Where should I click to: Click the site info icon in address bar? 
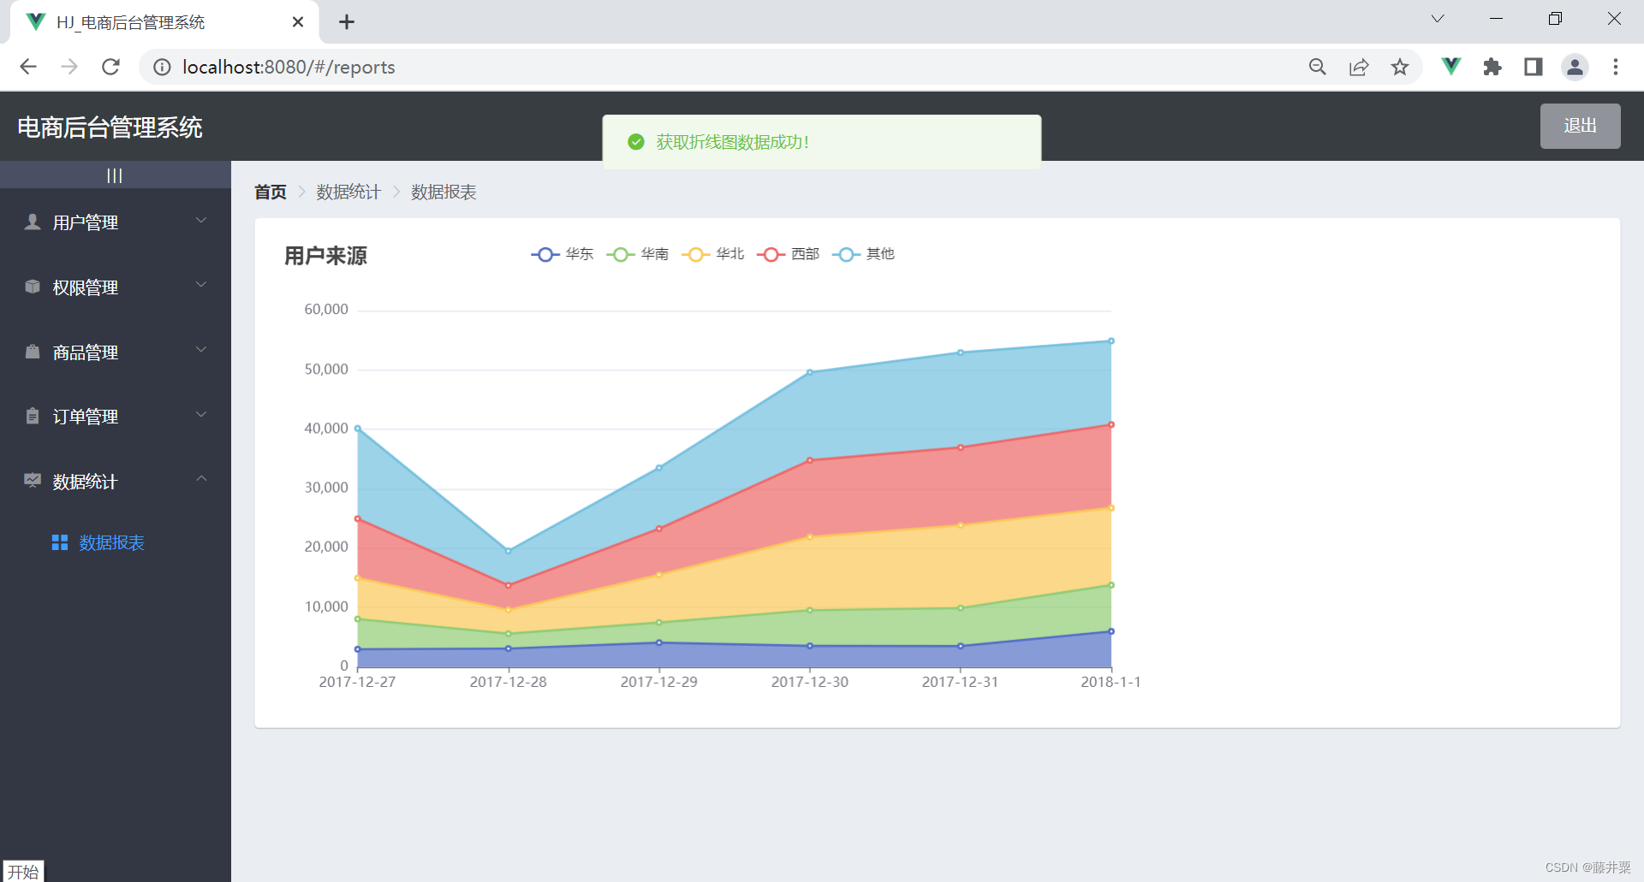[162, 67]
